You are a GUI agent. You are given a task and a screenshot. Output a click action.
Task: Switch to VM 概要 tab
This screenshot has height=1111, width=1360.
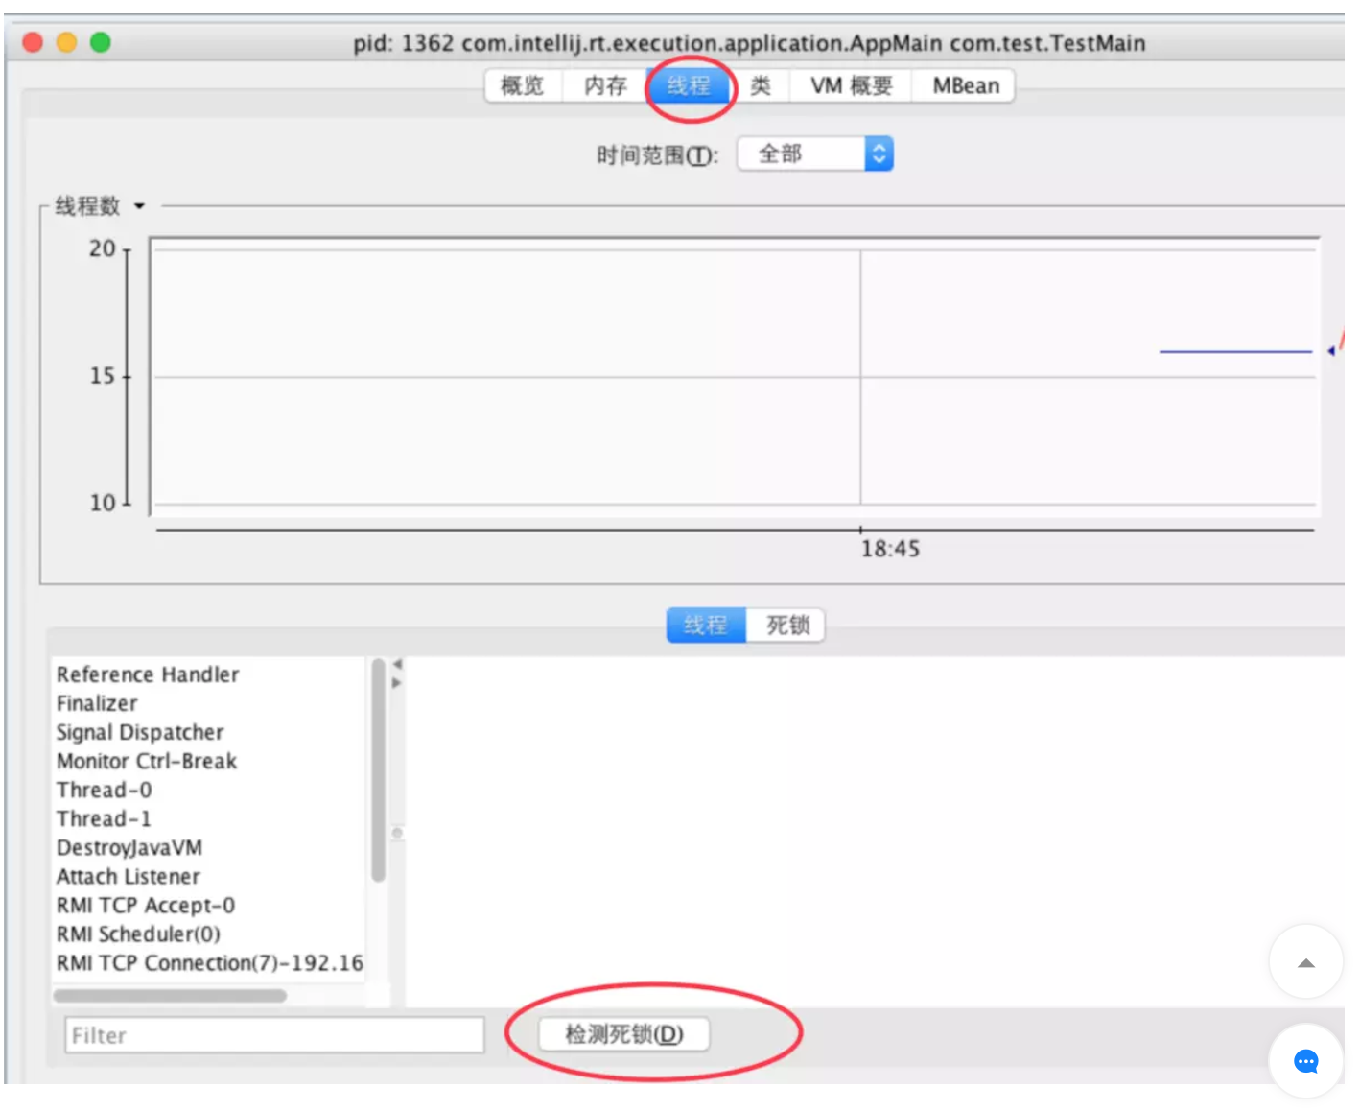click(852, 86)
